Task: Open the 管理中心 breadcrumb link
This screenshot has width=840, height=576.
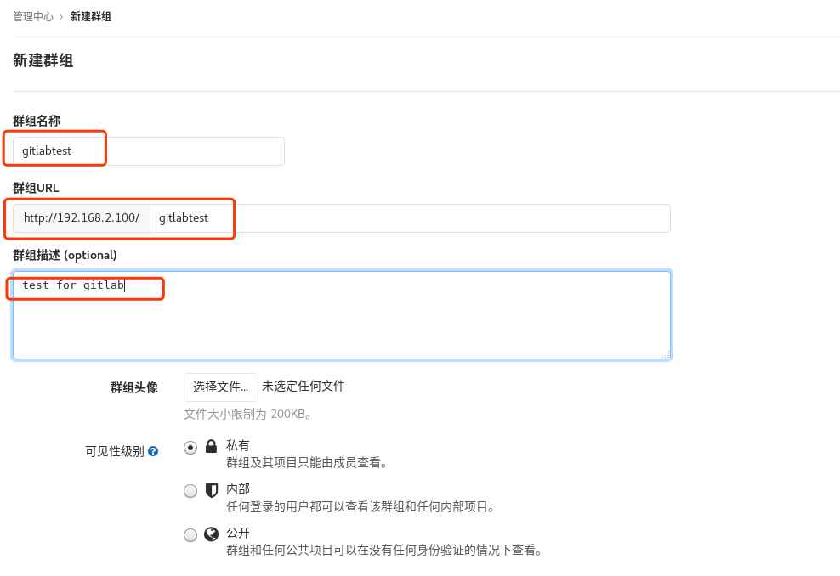Action: pos(32,15)
